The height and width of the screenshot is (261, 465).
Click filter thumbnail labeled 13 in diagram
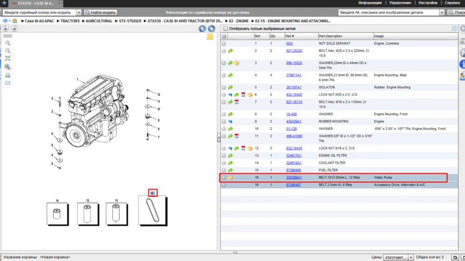pos(88,214)
